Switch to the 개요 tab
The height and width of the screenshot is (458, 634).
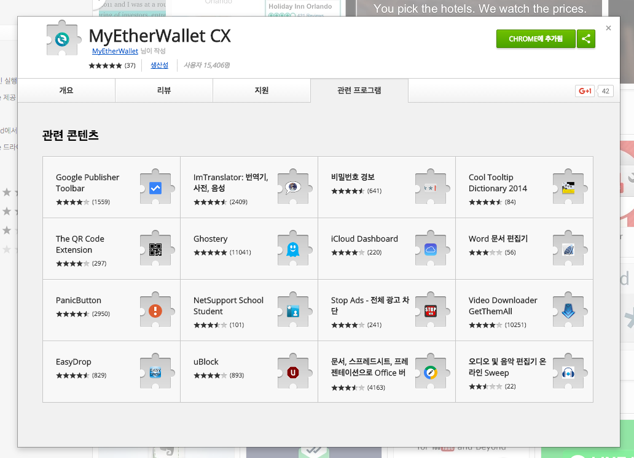(x=66, y=90)
